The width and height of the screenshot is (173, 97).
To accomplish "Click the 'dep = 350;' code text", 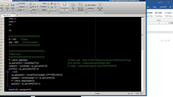I will [x=14, y=42].
